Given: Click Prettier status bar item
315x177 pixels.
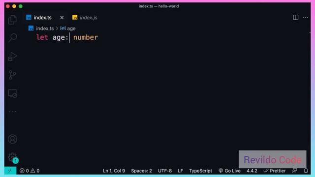Looking at the screenshot, I should click(x=275, y=171).
